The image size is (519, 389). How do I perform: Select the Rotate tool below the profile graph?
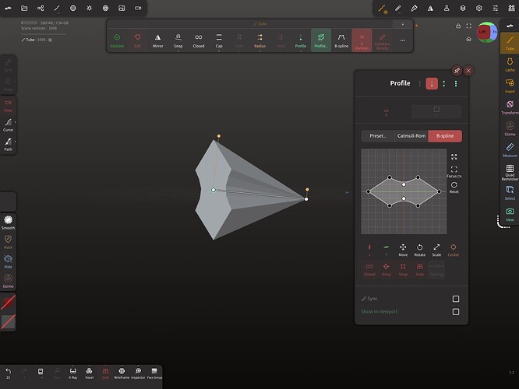tap(420, 250)
